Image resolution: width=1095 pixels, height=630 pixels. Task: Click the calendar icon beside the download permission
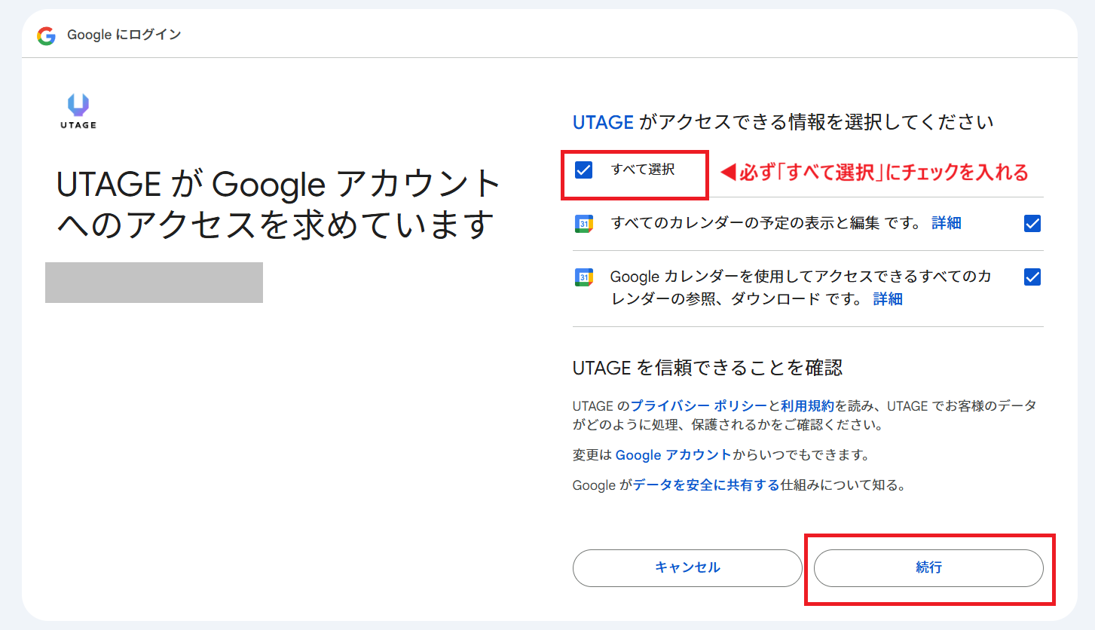(x=584, y=277)
